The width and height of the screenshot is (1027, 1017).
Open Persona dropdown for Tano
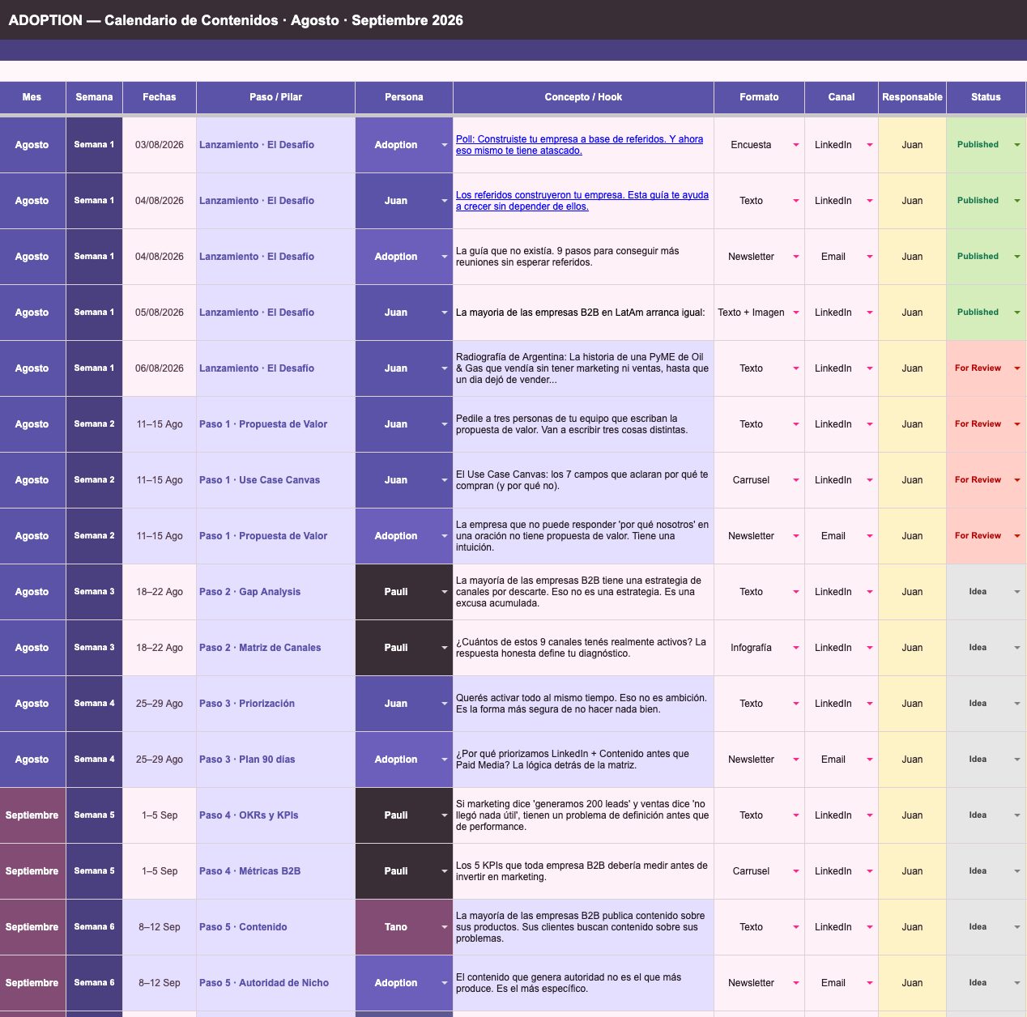[x=444, y=927]
